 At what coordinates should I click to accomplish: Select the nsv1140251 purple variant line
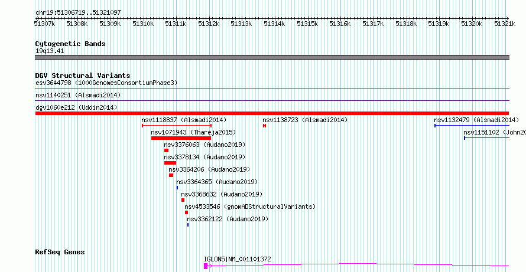(272, 100)
